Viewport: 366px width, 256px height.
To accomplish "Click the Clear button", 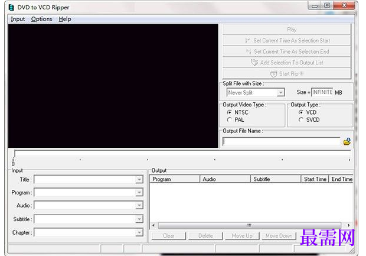I will [169, 236].
